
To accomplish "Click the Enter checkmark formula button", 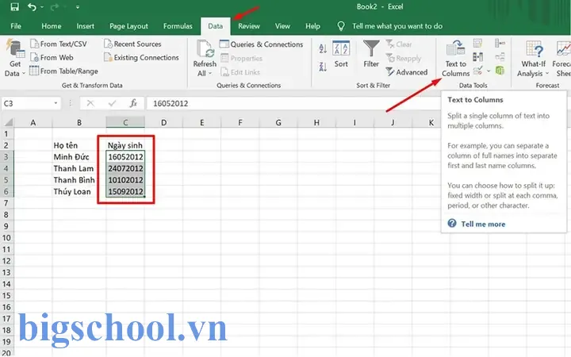I will (x=112, y=103).
